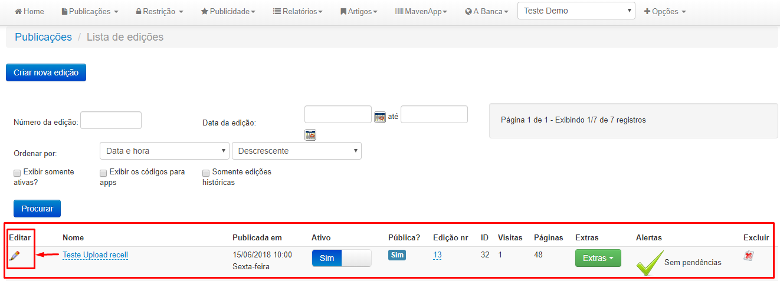Open the Opções menu
This screenshot has width=780, height=281.
665,11
